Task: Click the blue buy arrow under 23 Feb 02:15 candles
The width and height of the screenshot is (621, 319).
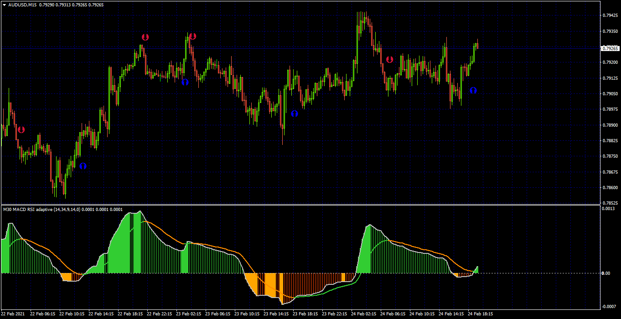Action: 185,82
